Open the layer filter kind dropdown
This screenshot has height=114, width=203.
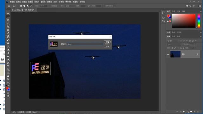(x=173, y=41)
